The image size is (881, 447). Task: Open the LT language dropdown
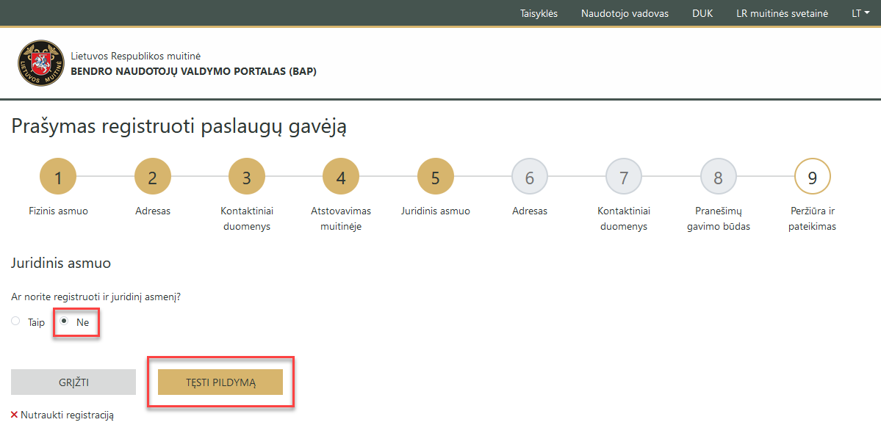[x=860, y=13]
